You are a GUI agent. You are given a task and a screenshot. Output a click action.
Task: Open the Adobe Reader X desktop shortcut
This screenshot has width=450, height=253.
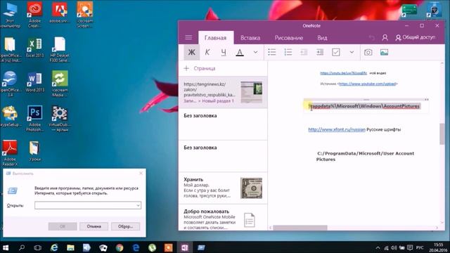point(10,153)
